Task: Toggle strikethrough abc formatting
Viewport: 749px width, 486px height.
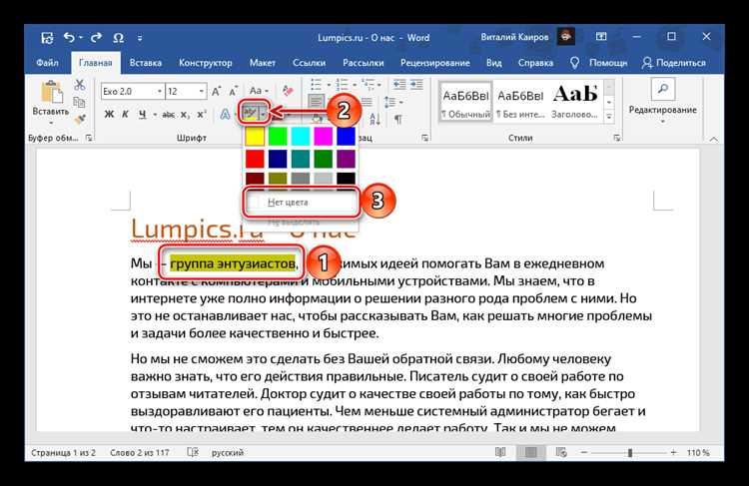Action: pos(168,115)
